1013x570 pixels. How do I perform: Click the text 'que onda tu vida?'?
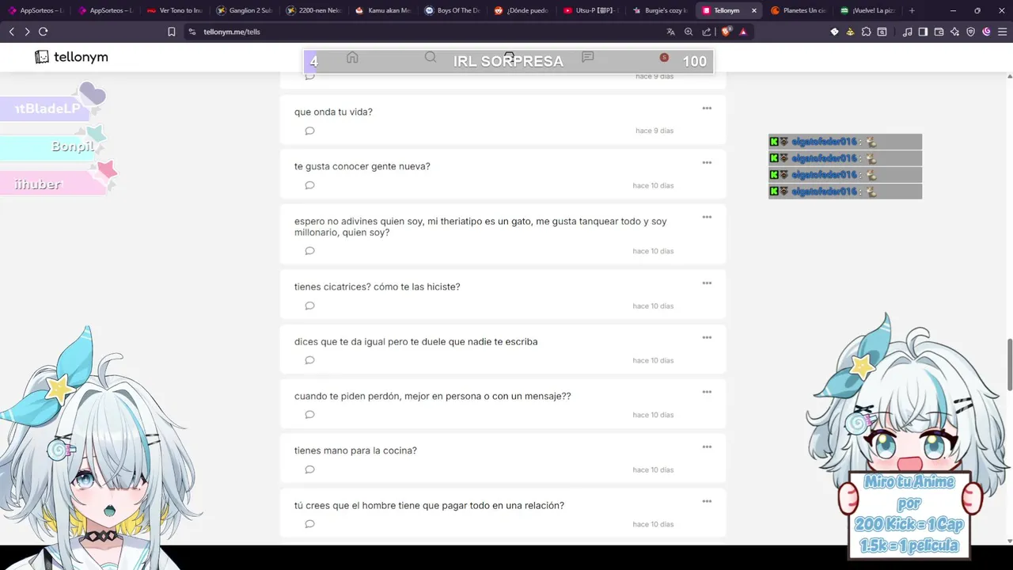pyautogui.click(x=333, y=112)
